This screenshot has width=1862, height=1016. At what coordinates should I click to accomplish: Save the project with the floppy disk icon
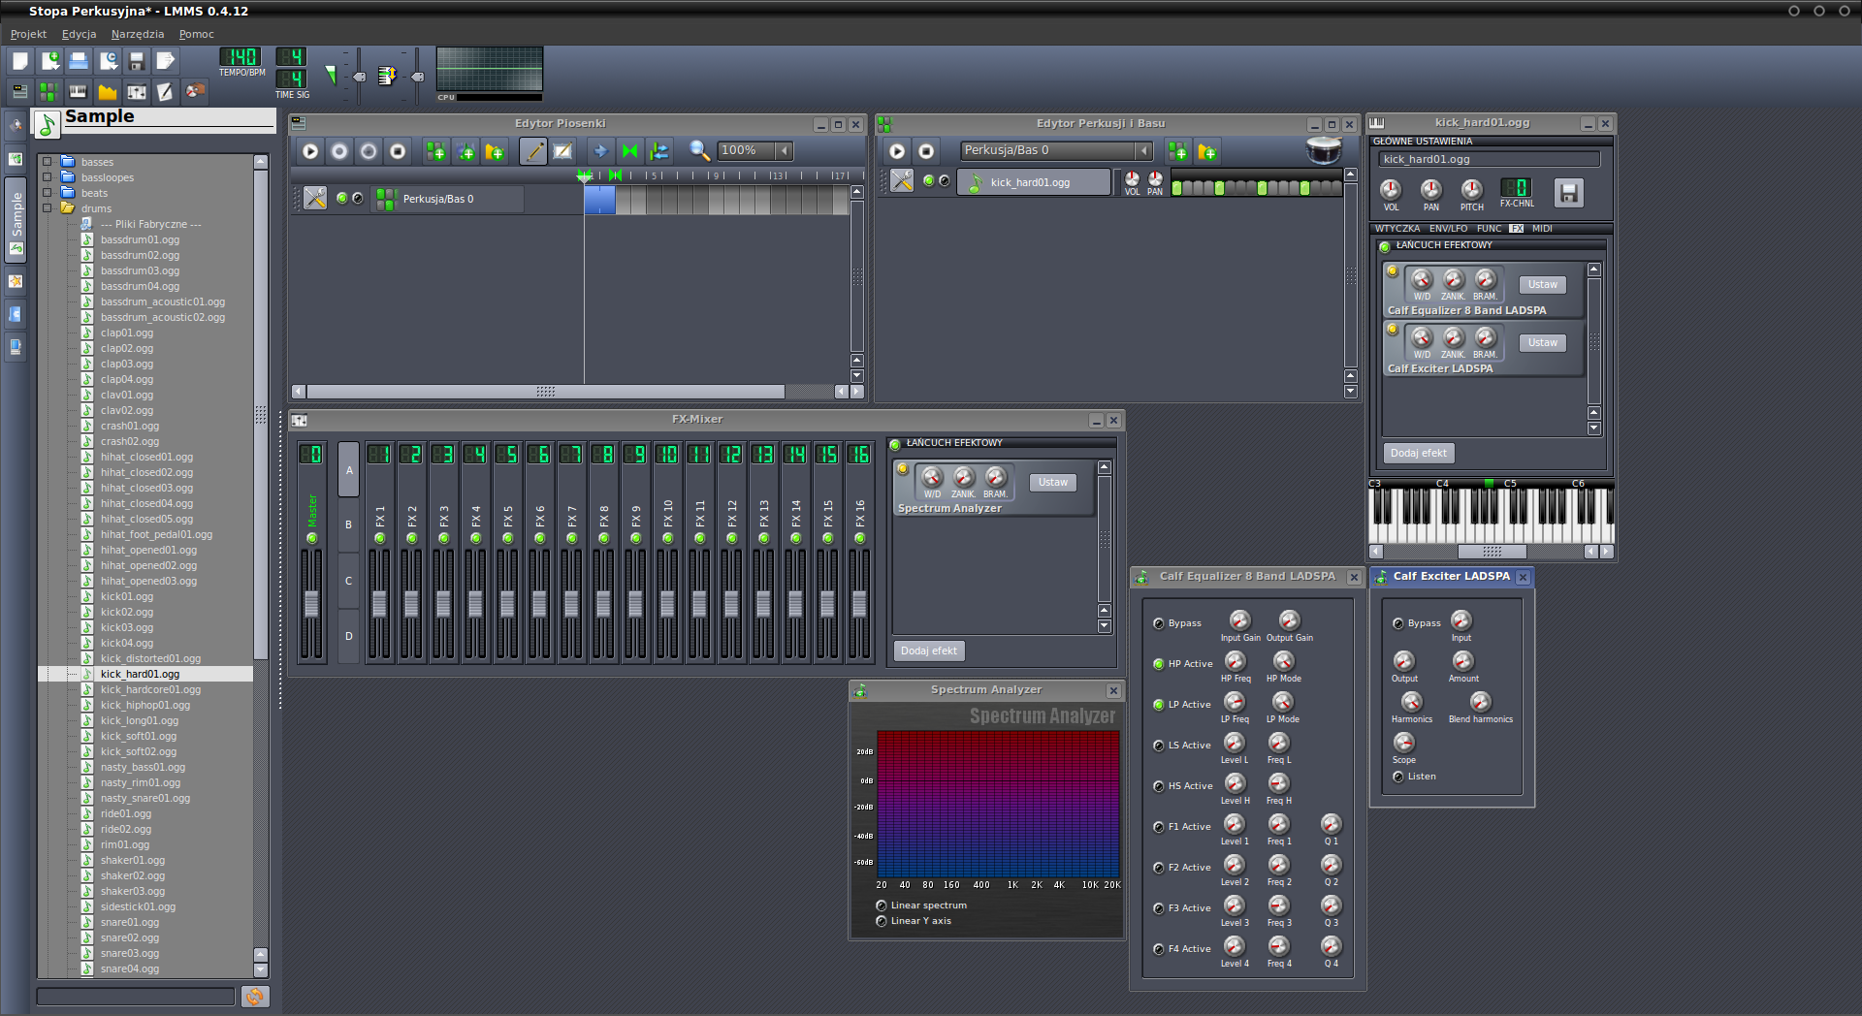[137, 61]
